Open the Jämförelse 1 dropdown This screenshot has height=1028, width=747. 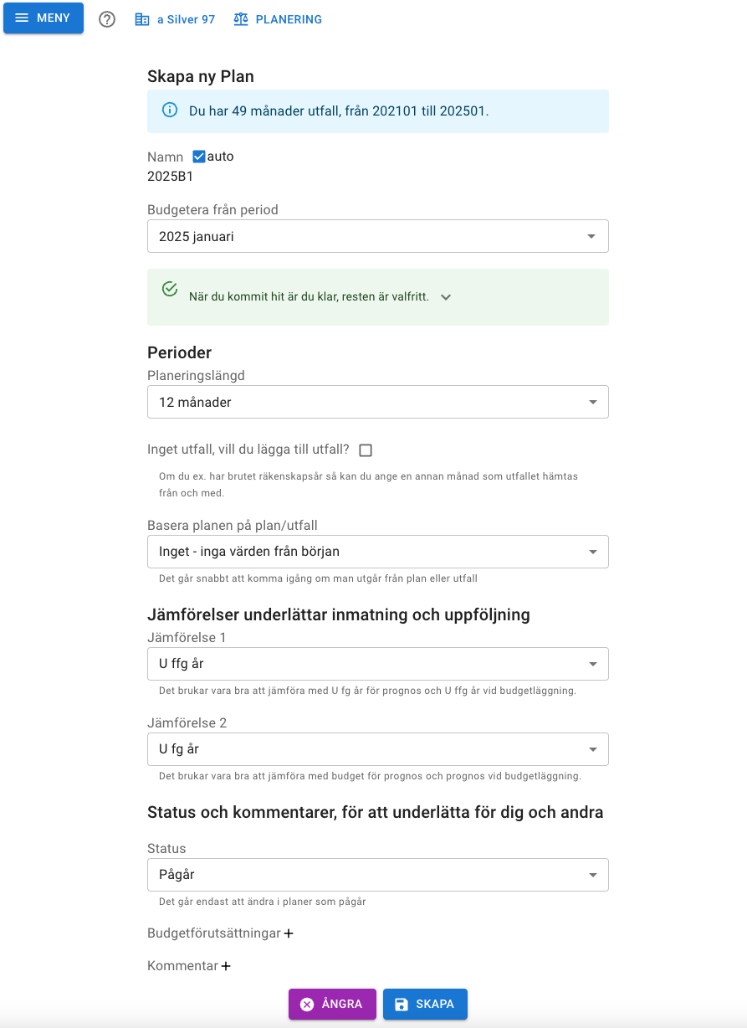[378, 664]
